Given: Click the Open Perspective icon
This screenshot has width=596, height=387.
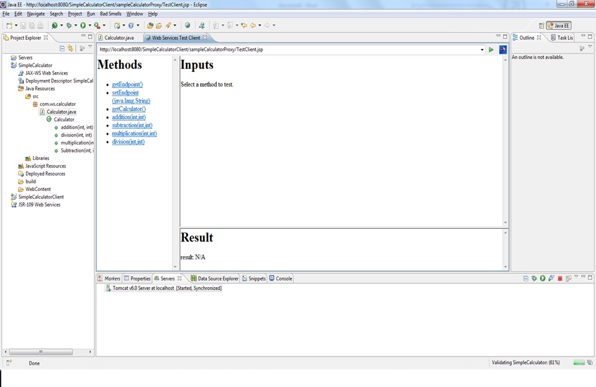Looking at the screenshot, I should click(x=541, y=26).
